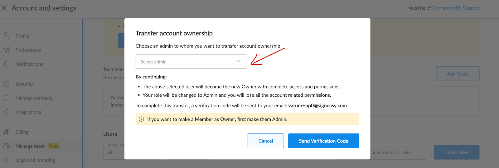499x168 pixels.
Task: Click Send Verification Code button
Action: pyautogui.click(x=323, y=141)
